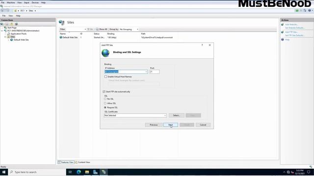The image size is (314, 176).
Task: Open the Machine menu
Action: click(x=11, y=2)
